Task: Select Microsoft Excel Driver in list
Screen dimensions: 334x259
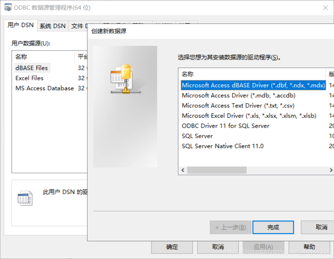Action: (249, 116)
